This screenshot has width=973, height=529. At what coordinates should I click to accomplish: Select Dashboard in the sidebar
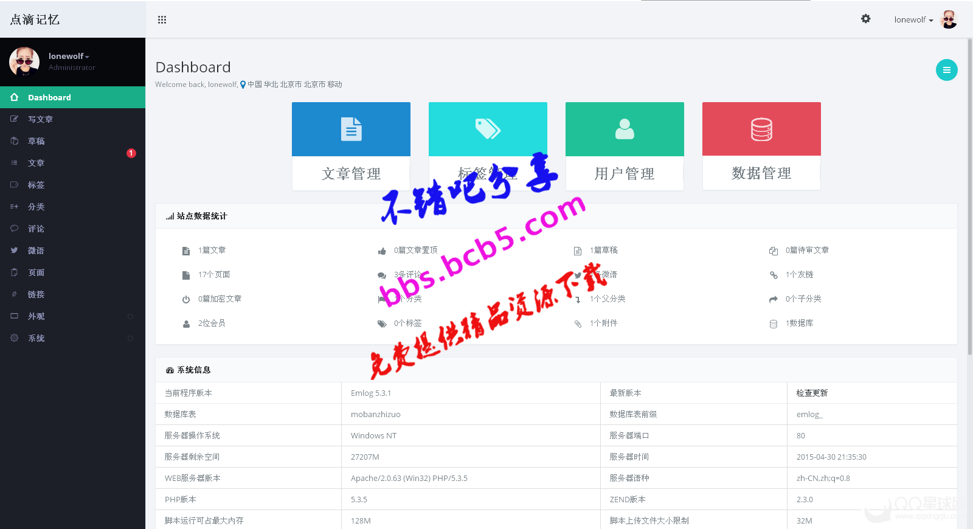tap(72, 97)
